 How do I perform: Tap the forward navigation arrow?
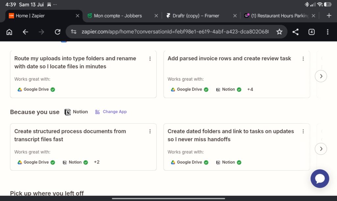pyautogui.click(x=41, y=32)
